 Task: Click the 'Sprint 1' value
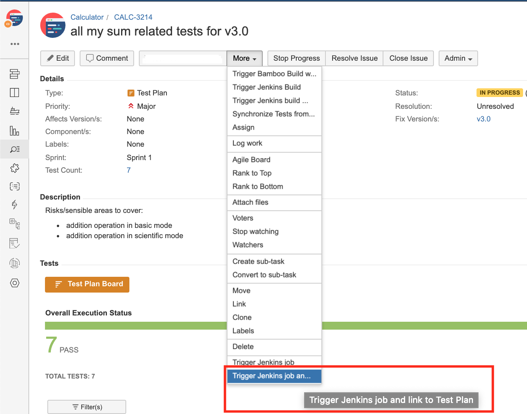139,158
